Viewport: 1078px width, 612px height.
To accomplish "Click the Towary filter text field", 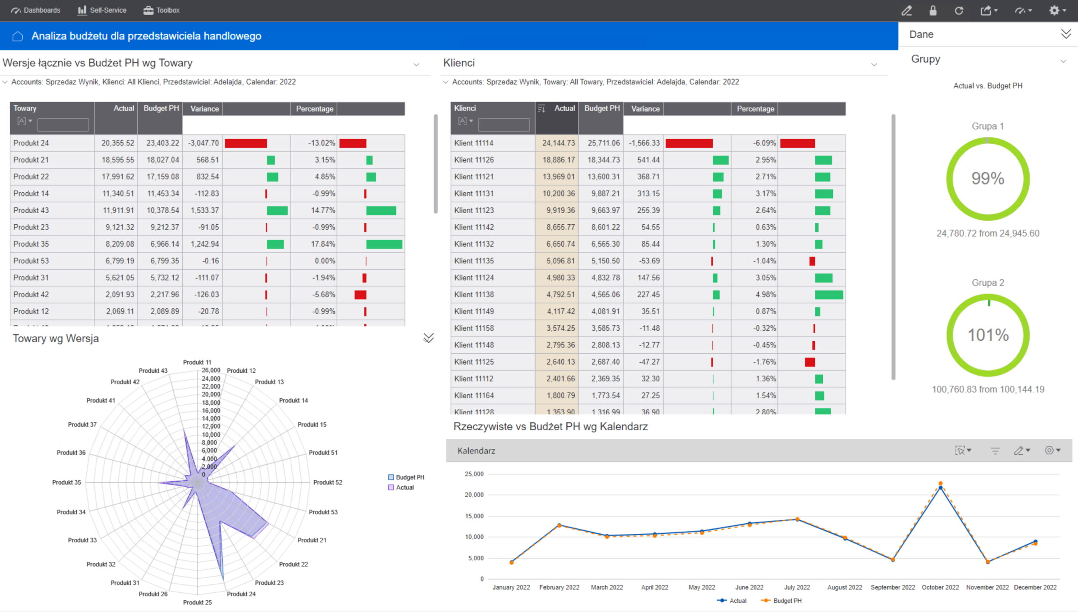I will click(x=63, y=125).
